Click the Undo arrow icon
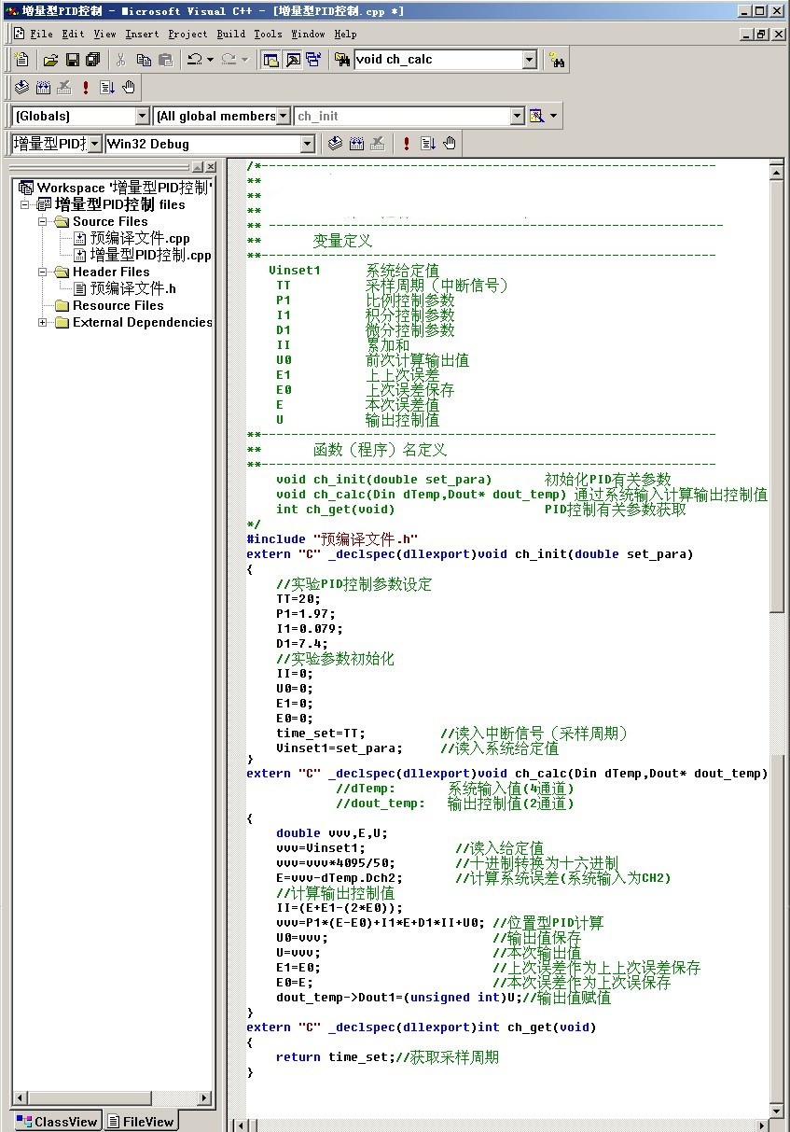Image resolution: width=790 pixels, height=1132 pixels. (194, 60)
